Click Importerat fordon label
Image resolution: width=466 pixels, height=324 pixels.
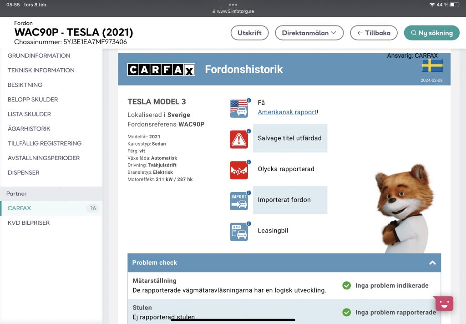click(284, 200)
